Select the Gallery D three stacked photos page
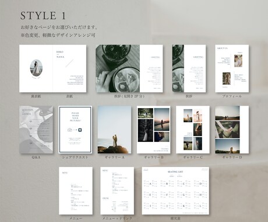This screenshot has width=268, height=222. [x=232, y=130]
